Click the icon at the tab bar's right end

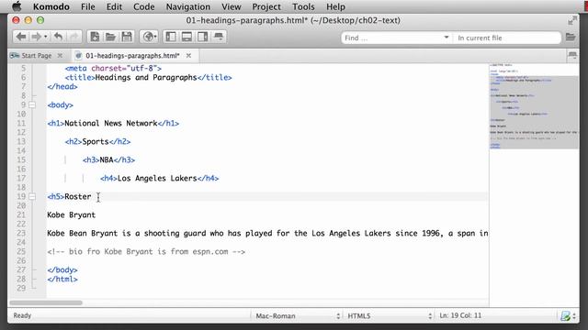pos(572,55)
